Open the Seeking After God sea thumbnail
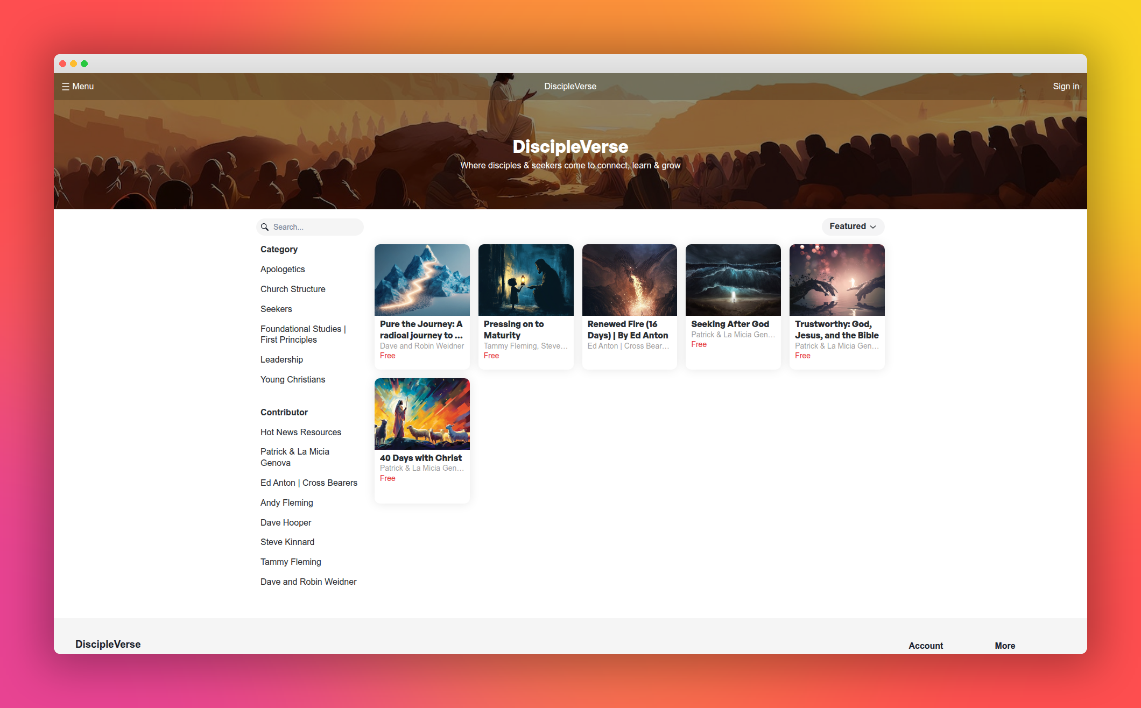The image size is (1141, 708). [x=733, y=280]
